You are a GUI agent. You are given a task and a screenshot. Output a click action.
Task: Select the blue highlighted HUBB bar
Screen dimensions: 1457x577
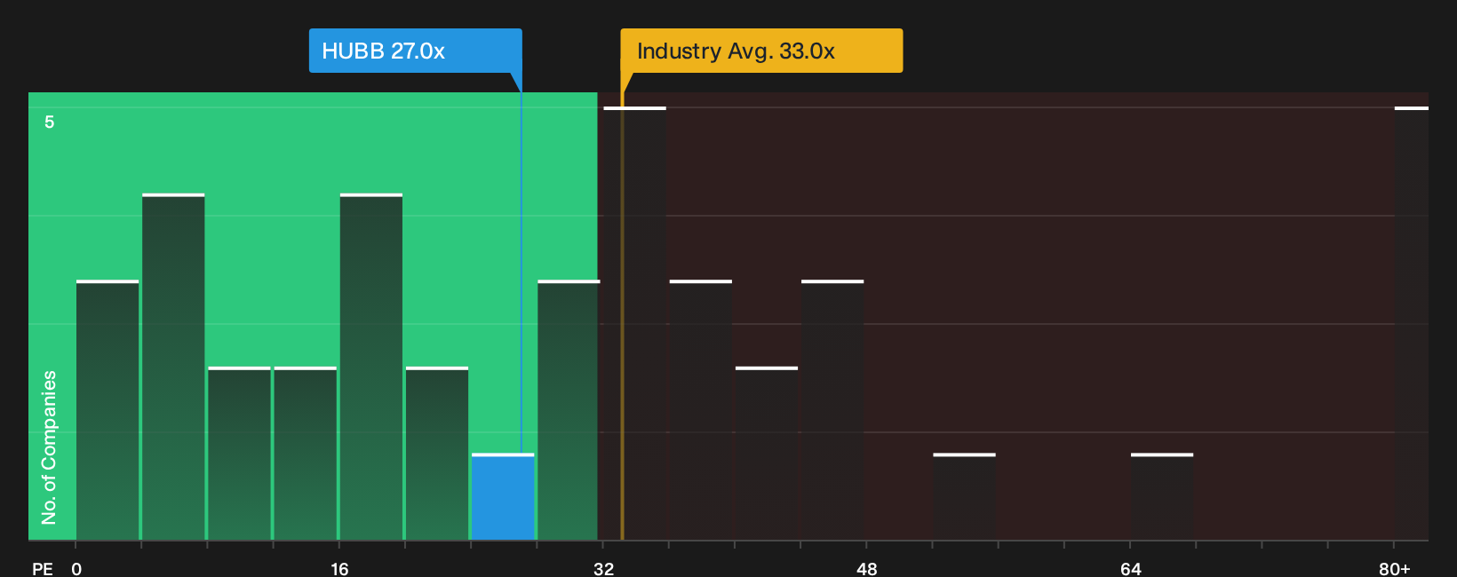click(x=503, y=497)
